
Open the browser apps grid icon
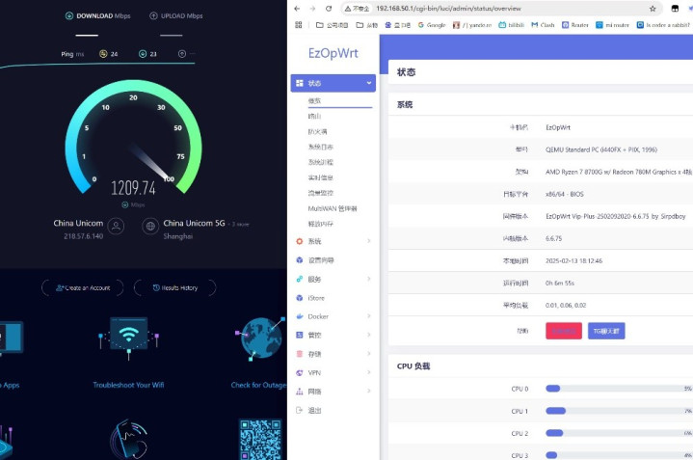point(299,25)
